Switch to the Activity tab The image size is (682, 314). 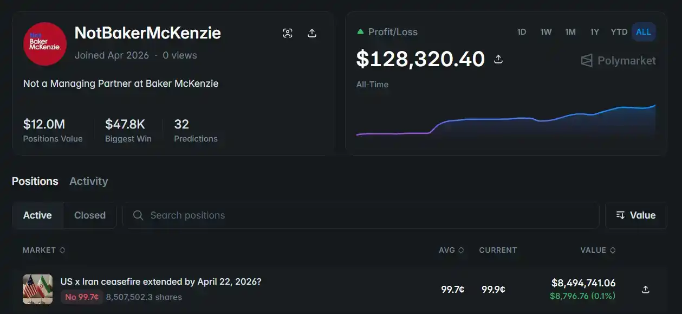[x=88, y=181]
